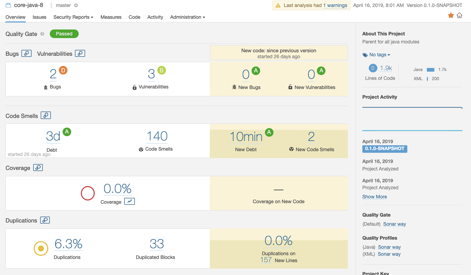Image resolution: width=471 pixels, height=275 pixels.
Task: Open the 1 warnings link
Action: click(335, 5)
